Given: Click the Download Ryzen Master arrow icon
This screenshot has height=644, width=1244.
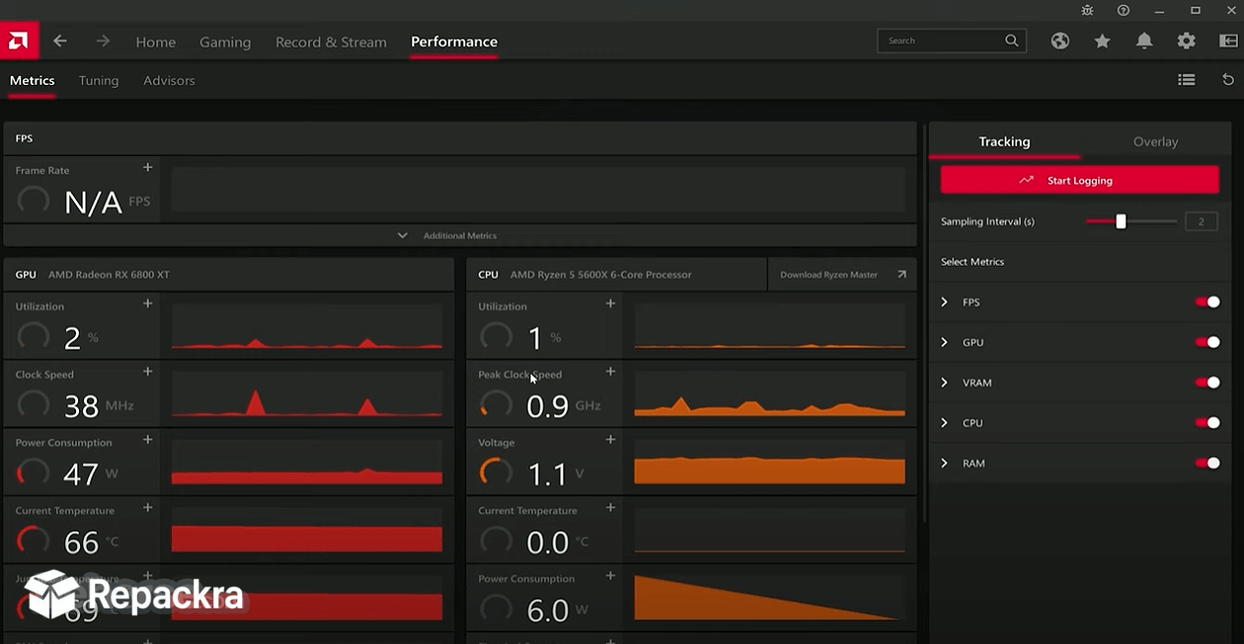Looking at the screenshot, I should [x=901, y=275].
